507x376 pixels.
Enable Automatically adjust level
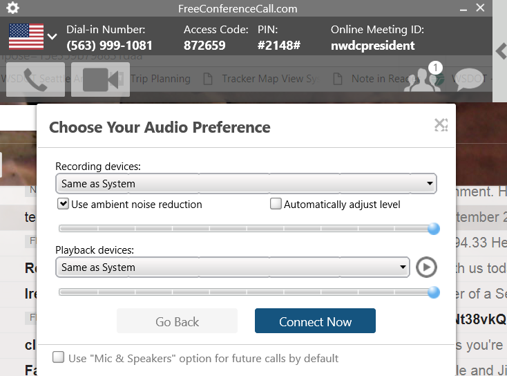[x=276, y=204]
